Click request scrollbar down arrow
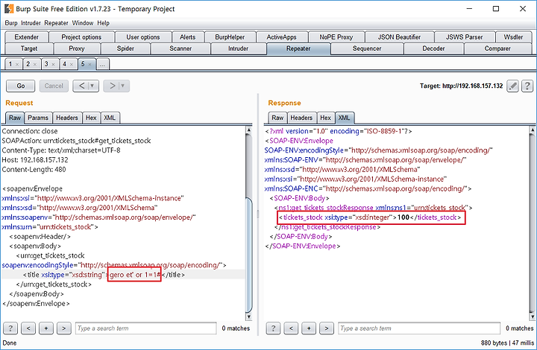Viewport: 537px width, 350px height. [x=249, y=316]
